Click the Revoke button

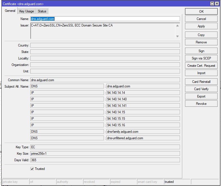tap(201, 104)
